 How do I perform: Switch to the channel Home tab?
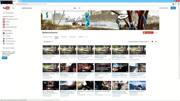48,37
